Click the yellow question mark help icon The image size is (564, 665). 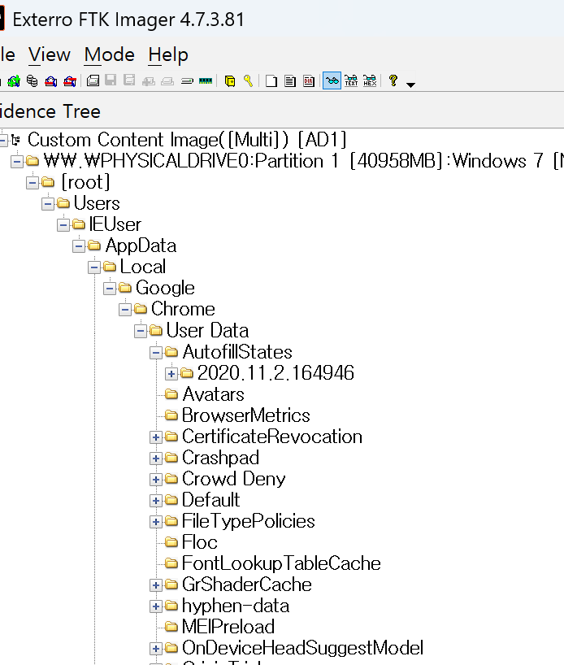(x=393, y=80)
